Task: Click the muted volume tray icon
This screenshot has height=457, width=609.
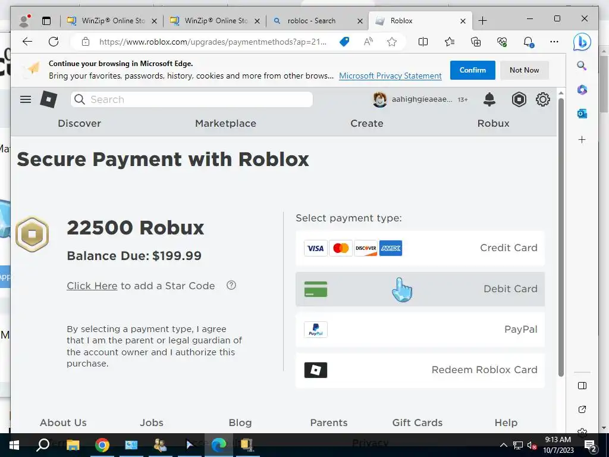Action: (532, 445)
